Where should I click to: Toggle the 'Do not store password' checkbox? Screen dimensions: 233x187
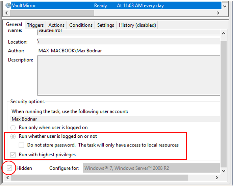tap(21, 145)
